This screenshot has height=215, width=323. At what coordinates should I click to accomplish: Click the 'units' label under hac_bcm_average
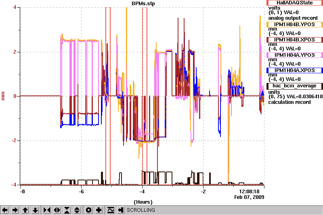[274, 92]
